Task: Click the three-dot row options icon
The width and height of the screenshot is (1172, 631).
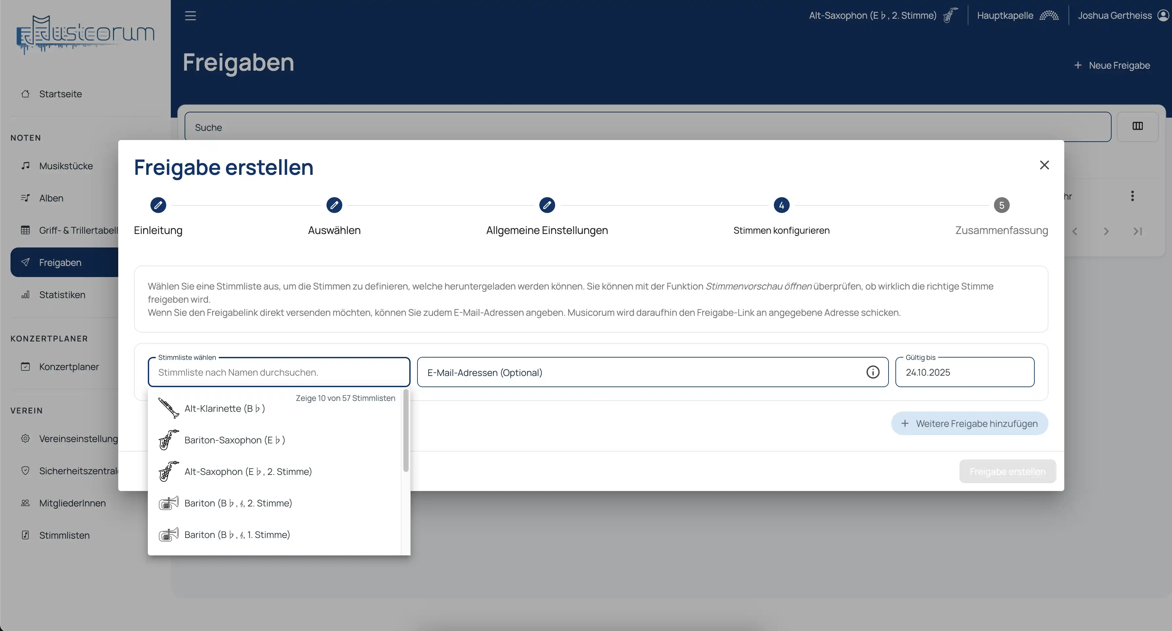Action: pos(1132,196)
